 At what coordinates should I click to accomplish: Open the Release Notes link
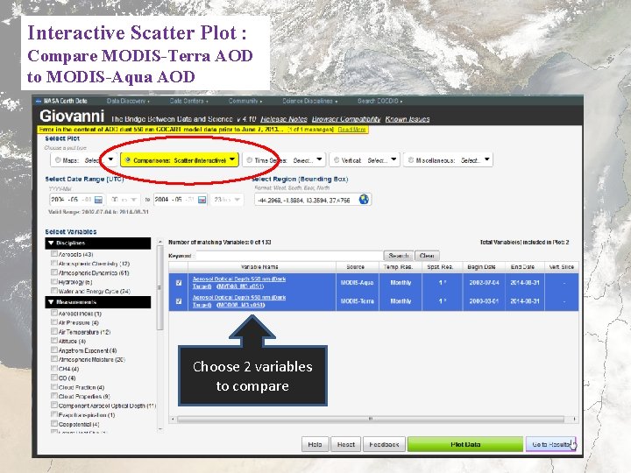284,119
